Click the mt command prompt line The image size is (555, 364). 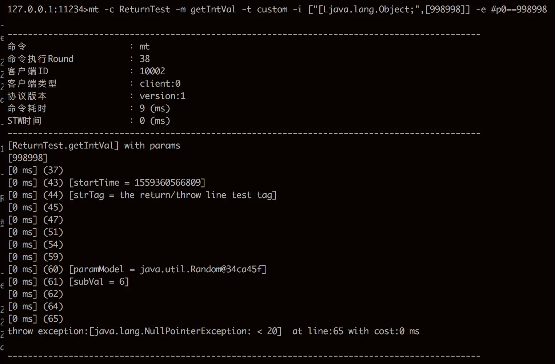(x=277, y=9)
